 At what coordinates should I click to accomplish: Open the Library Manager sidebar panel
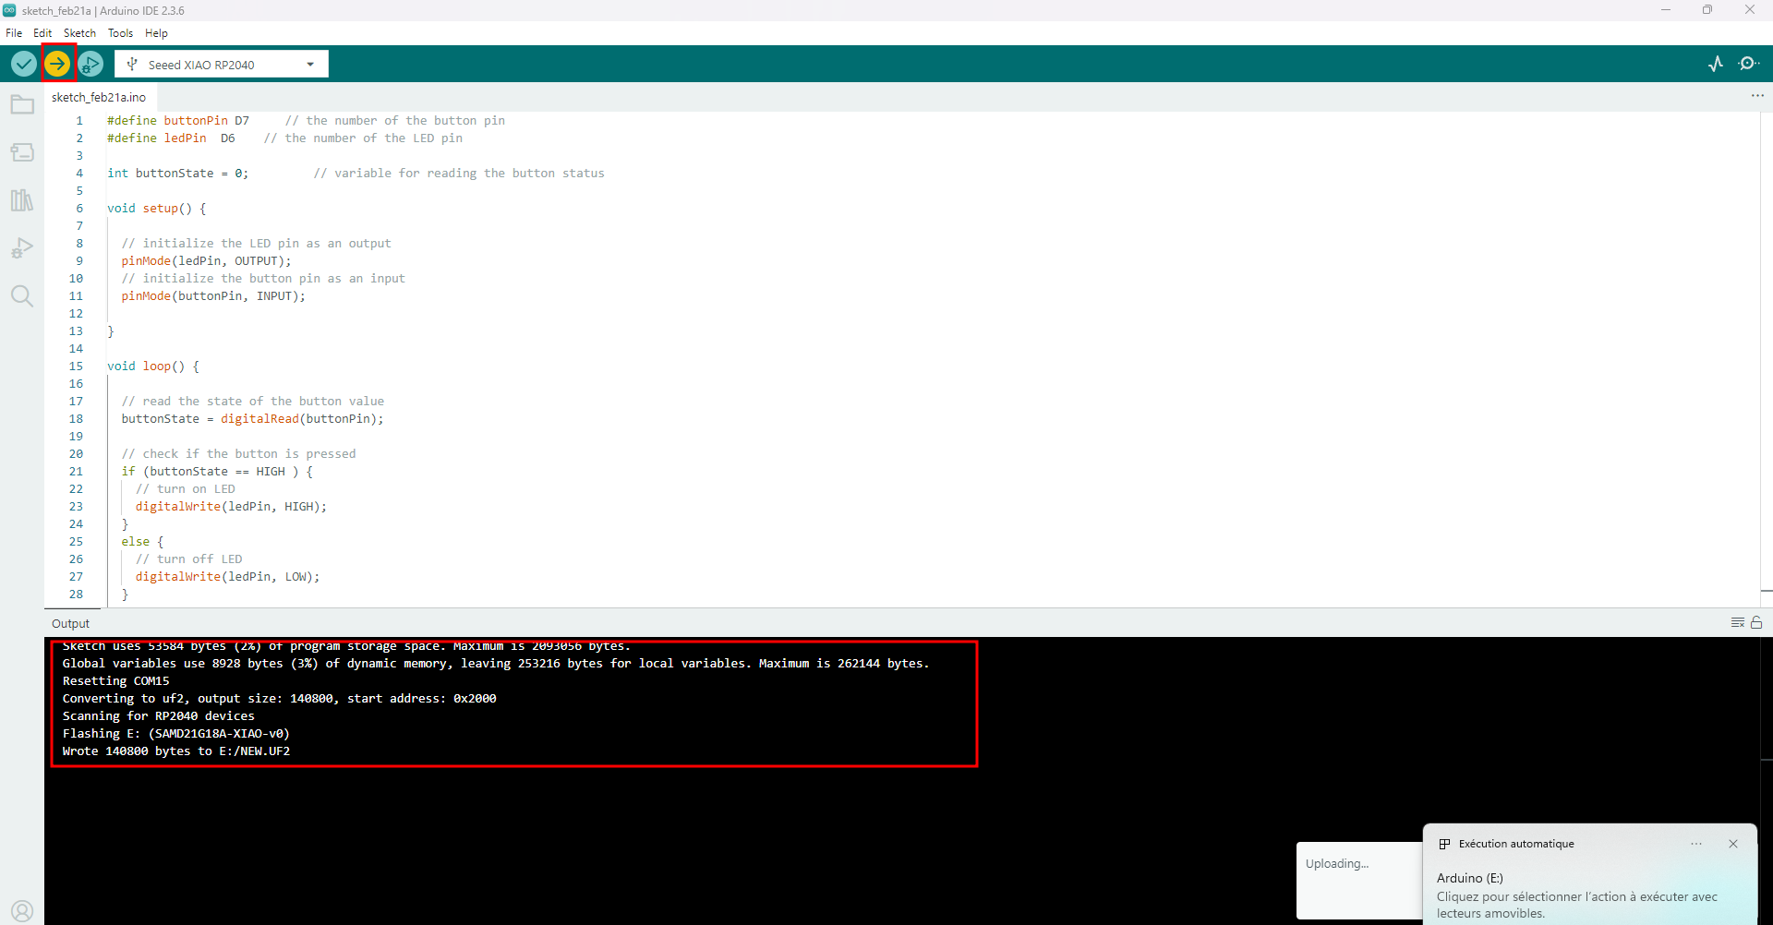pos(22,200)
